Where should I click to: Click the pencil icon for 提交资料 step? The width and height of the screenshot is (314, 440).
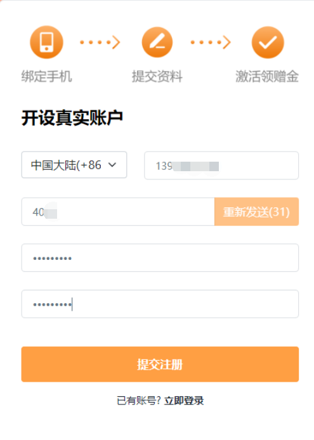[157, 42]
